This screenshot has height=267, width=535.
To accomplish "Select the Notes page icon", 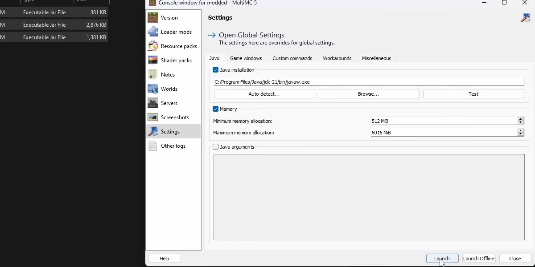I will (x=154, y=74).
